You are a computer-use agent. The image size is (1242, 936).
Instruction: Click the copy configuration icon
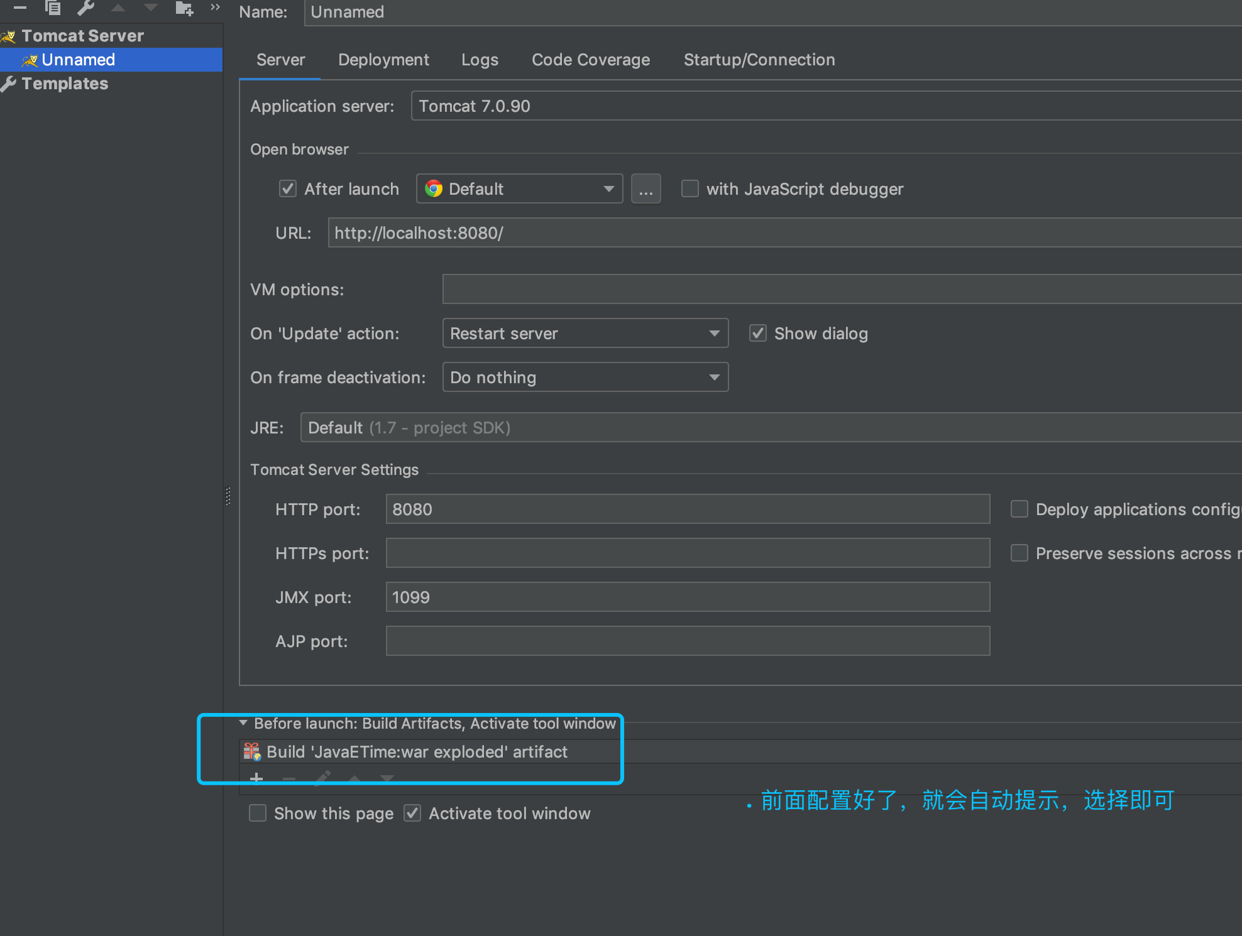pyautogui.click(x=53, y=8)
